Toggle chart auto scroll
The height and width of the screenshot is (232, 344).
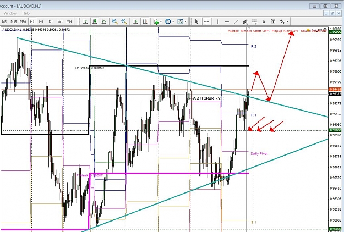135,21
